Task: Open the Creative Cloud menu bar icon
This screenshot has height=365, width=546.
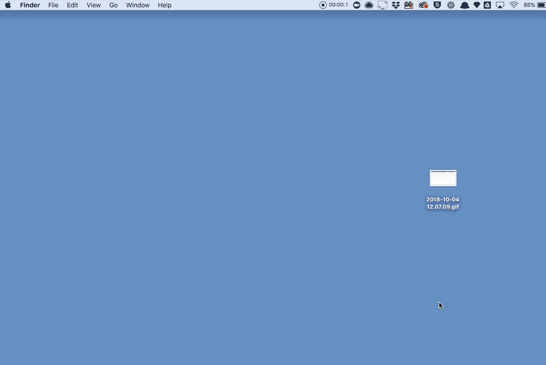Action: (x=423, y=5)
